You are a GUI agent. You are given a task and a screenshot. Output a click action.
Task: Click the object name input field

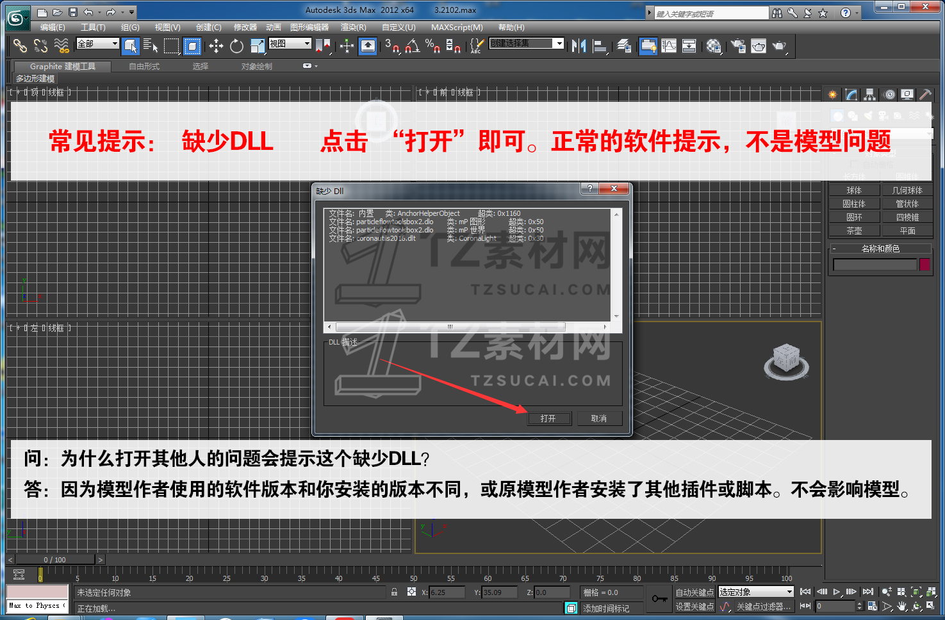pos(875,265)
